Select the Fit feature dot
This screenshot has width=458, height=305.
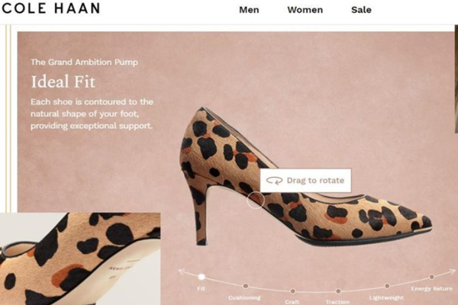click(202, 278)
